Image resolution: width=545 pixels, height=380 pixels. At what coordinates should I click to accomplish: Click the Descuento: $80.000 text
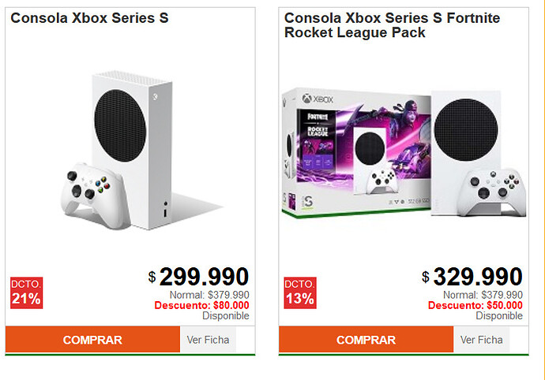tap(201, 305)
